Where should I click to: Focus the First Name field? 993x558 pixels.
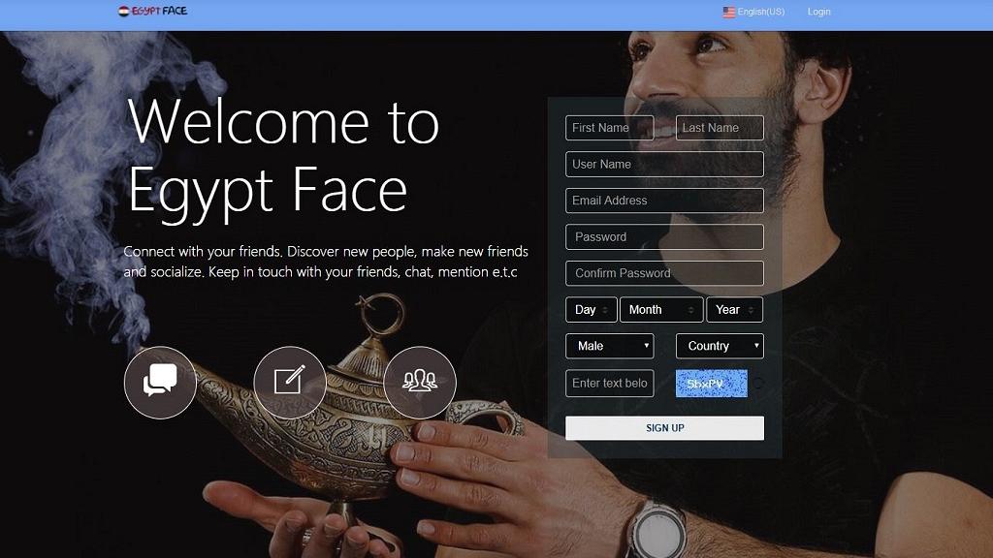pos(609,128)
